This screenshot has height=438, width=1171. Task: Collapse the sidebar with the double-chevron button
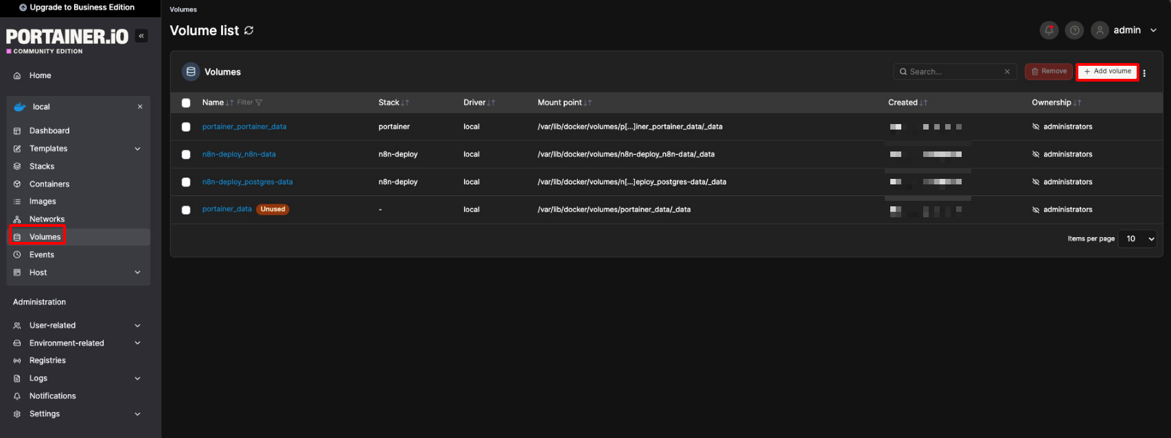point(141,36)
